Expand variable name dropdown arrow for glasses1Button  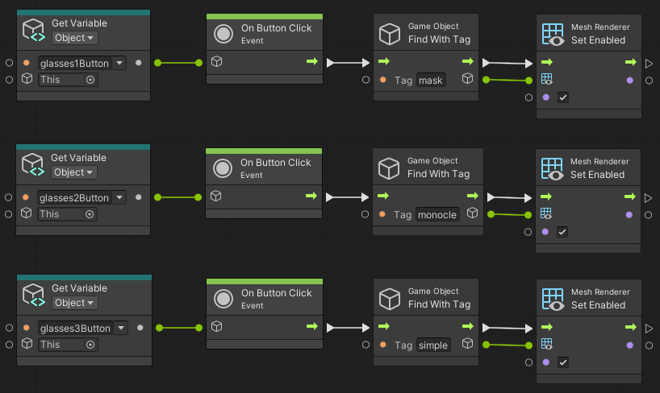(x=119, y=63)
